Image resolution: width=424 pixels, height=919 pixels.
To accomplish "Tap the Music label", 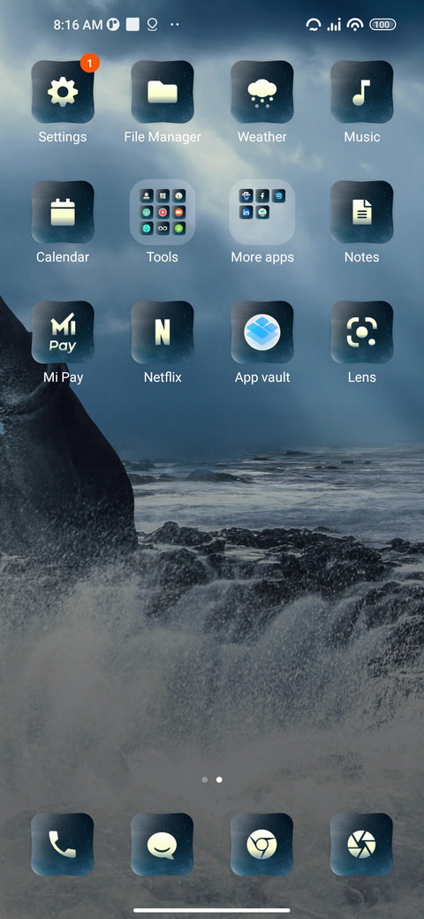I will click(362, 137).
